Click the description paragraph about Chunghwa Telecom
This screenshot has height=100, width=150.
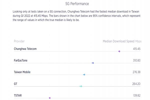(76, 16)
